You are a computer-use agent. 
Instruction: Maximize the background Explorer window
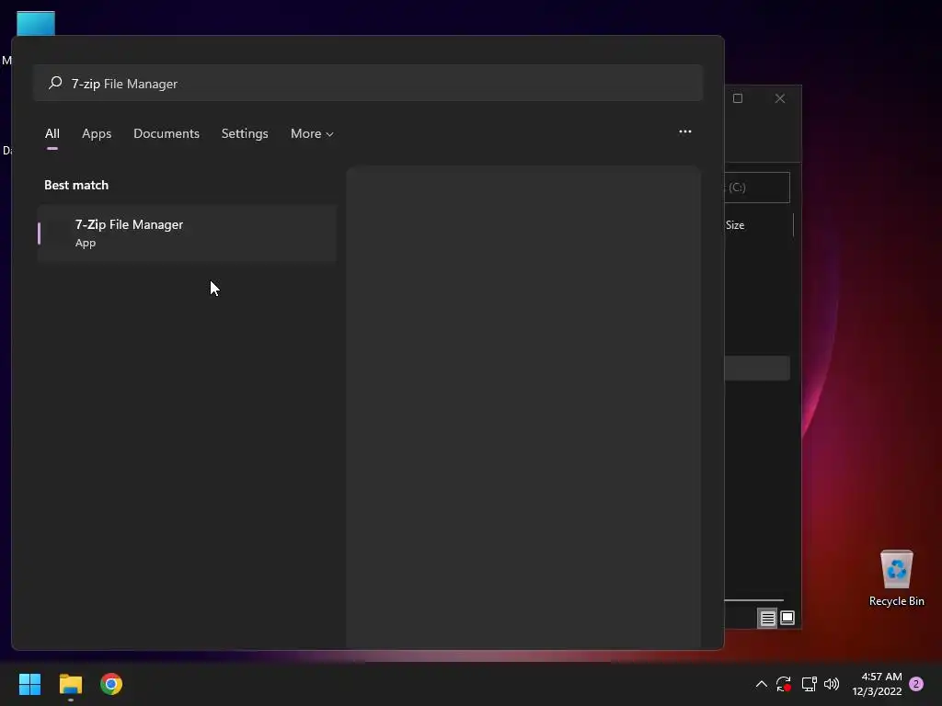tap(738, 98)
